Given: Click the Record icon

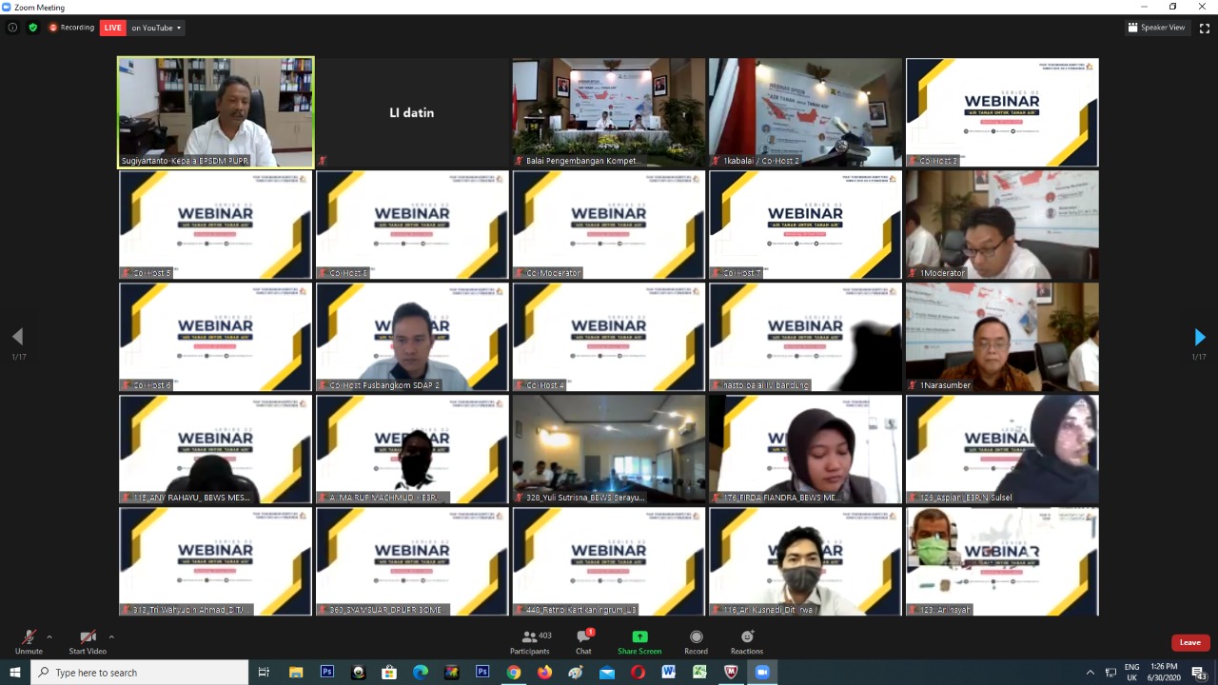Looking at the screenshot, I should tap(696, 641).
